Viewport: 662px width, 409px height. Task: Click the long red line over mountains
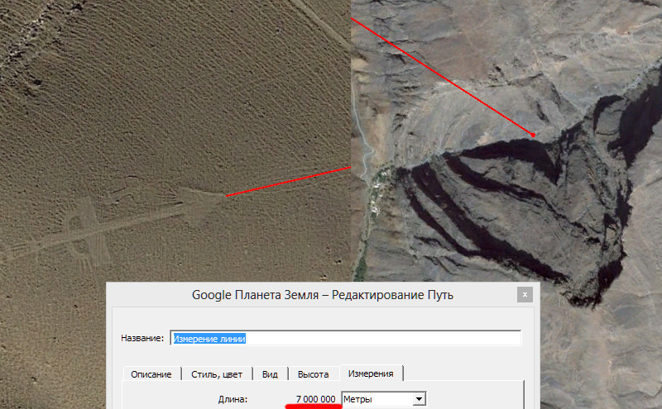tap(442, 77)
